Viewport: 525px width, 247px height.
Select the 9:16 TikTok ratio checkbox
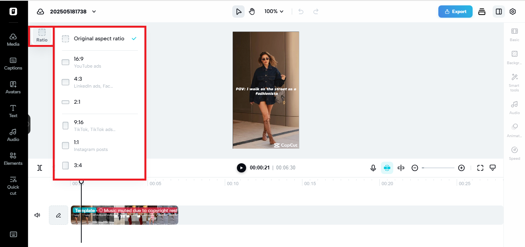[x=65, y=125]
